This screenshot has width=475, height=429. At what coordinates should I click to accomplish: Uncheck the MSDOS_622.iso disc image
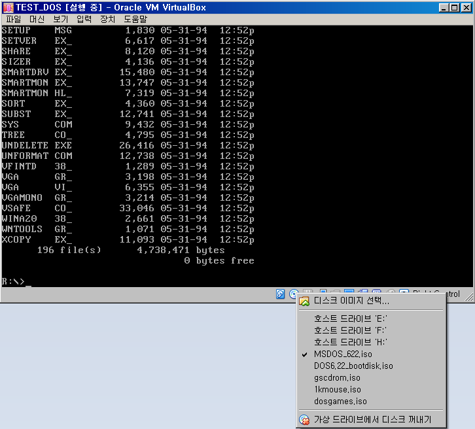[372, 354]
